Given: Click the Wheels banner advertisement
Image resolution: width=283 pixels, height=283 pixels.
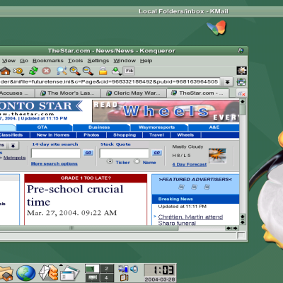Looking at the screenshot, I should click(166, 111).
